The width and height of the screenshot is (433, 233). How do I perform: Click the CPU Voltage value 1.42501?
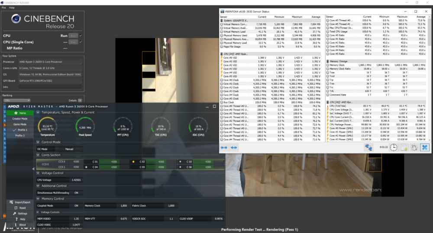[76, 180]
